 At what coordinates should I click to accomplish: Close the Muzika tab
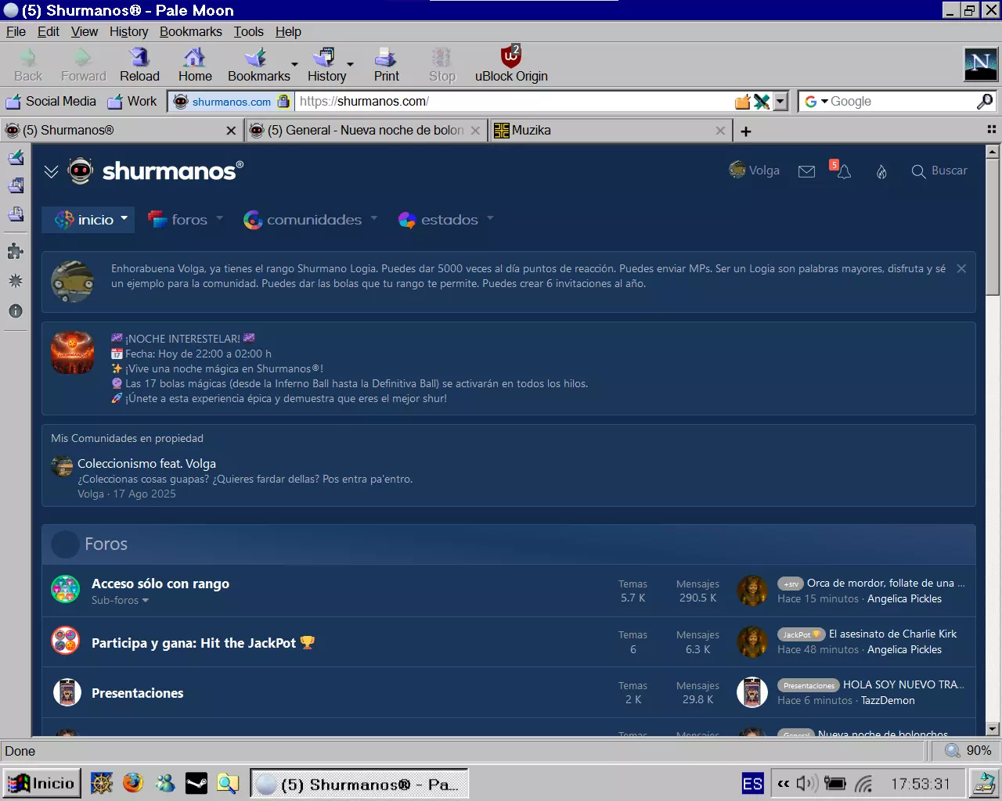720,131
